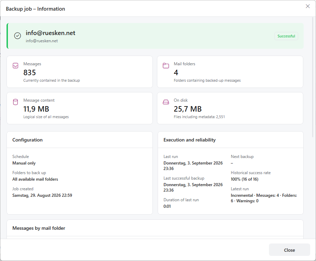Click 'Folders containing backed-up messages' text
This screenshot has height=261, width=316.
point(207,80)
